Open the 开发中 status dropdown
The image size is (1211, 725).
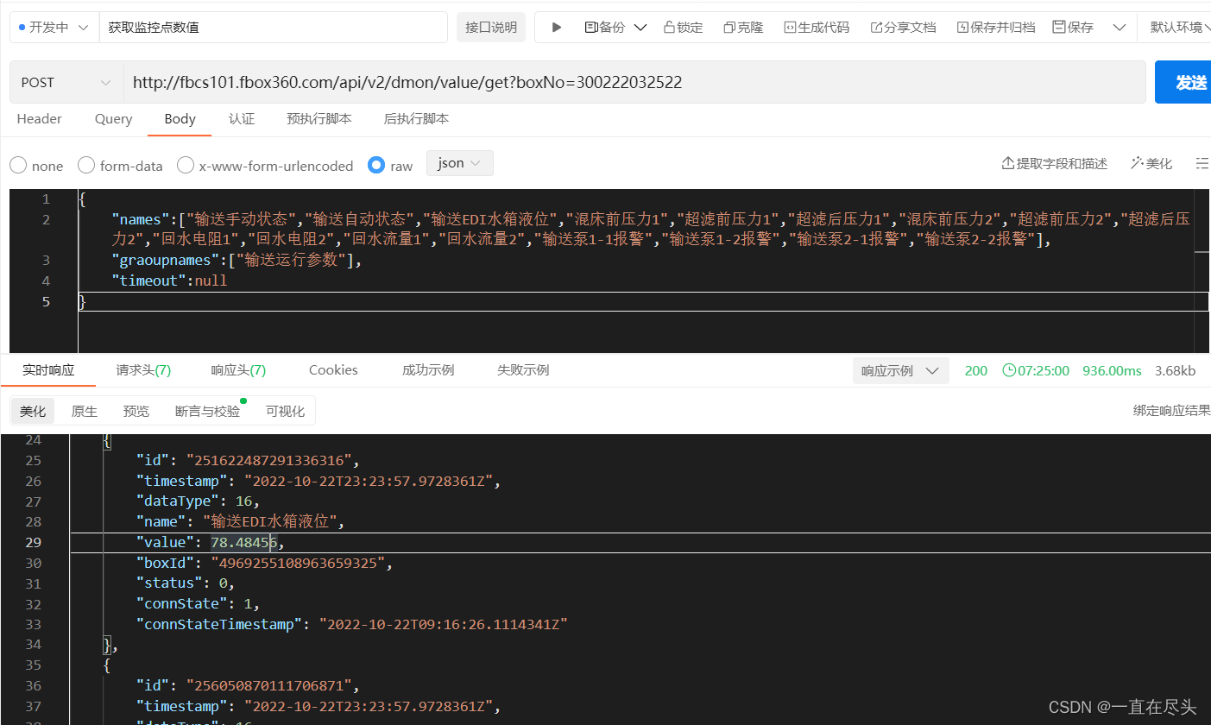point(54,28)
